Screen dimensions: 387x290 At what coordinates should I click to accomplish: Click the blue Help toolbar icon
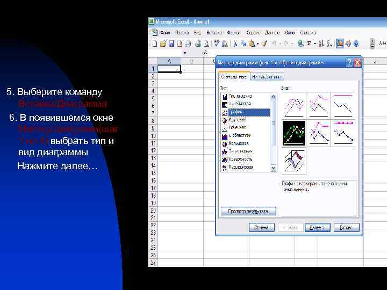coord(356,44)
